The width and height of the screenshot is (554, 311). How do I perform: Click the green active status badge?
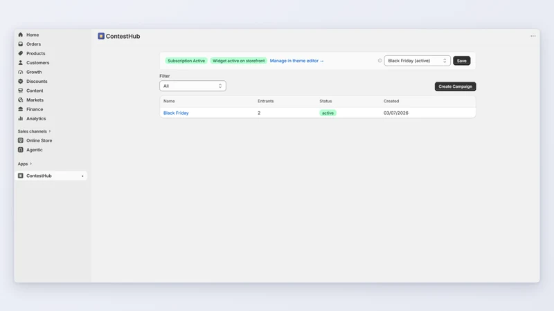328,113
